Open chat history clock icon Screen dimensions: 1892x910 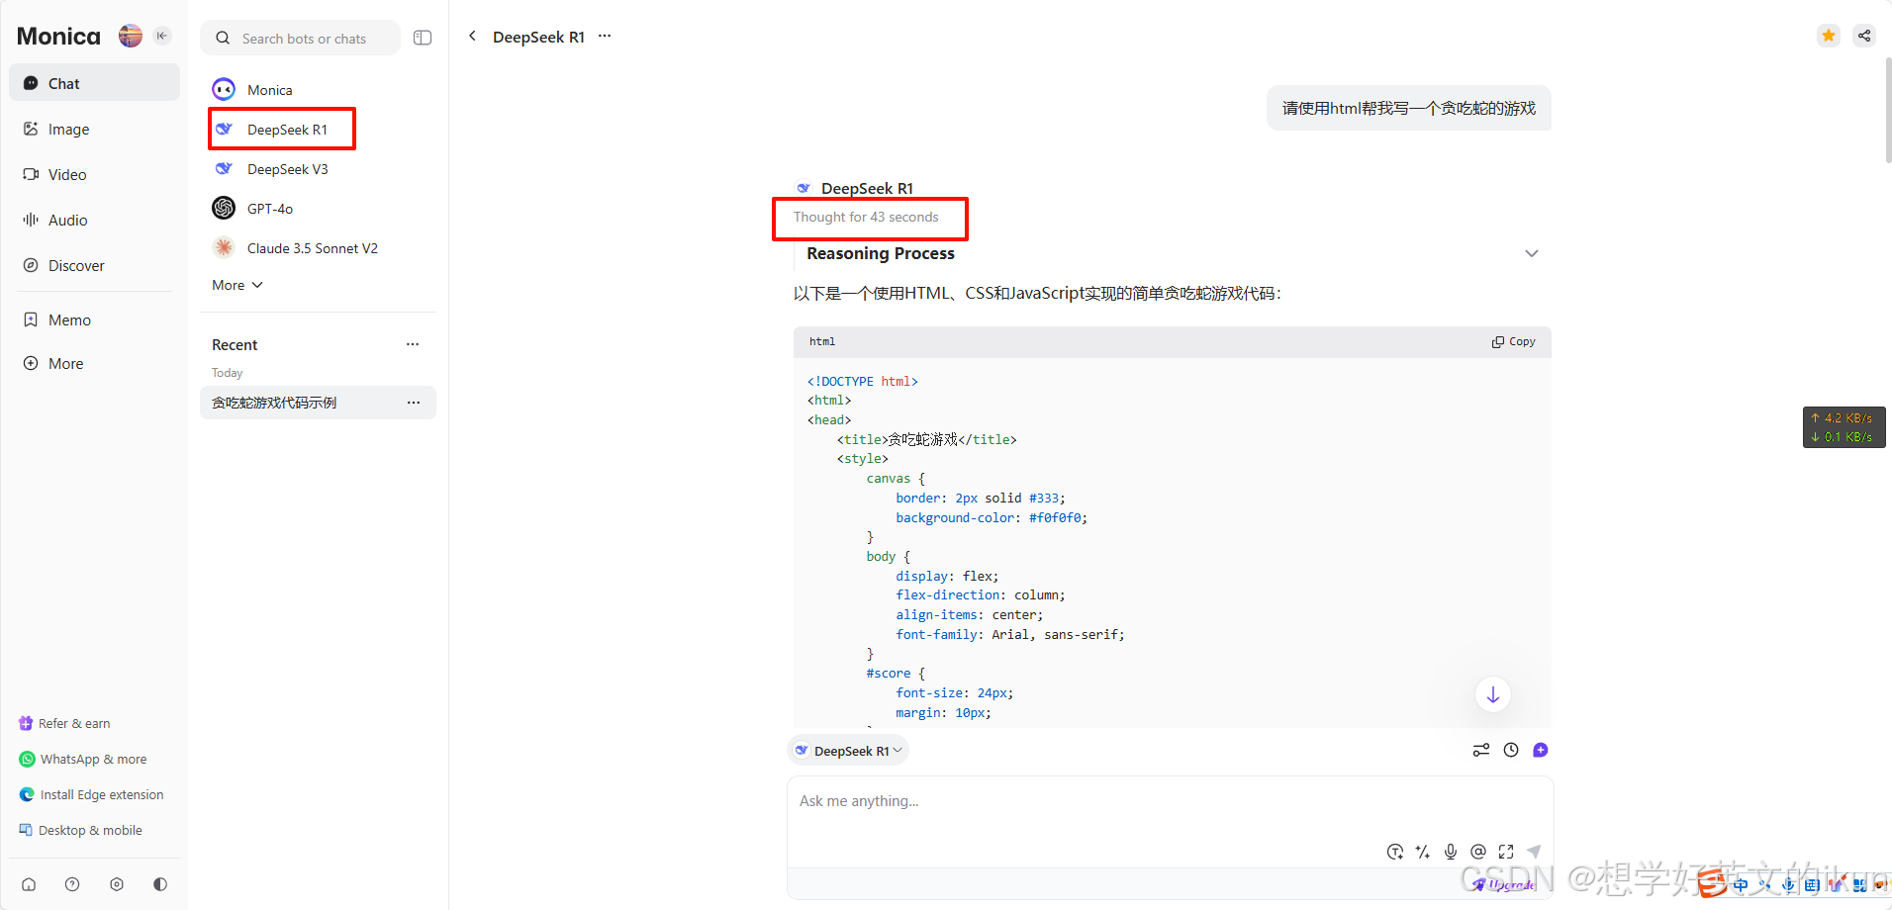point(1511,750)
